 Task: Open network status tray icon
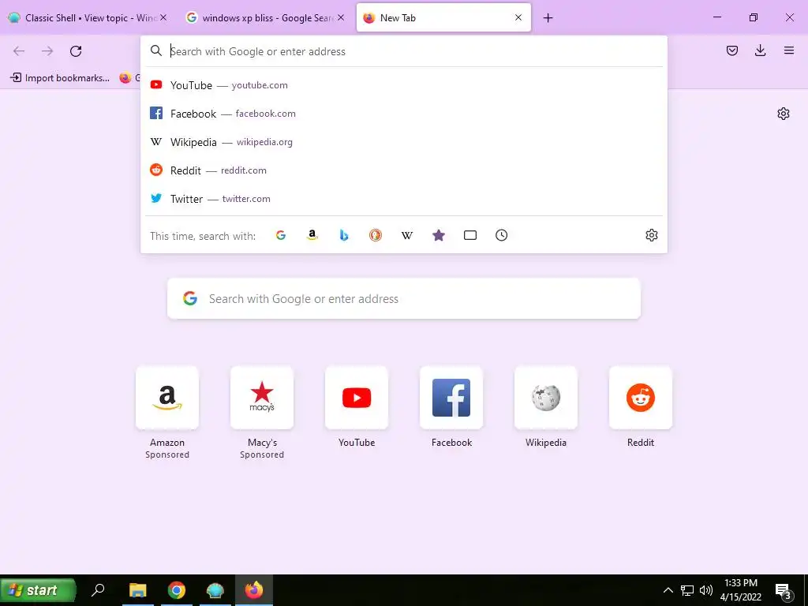(x=687, y=590)
